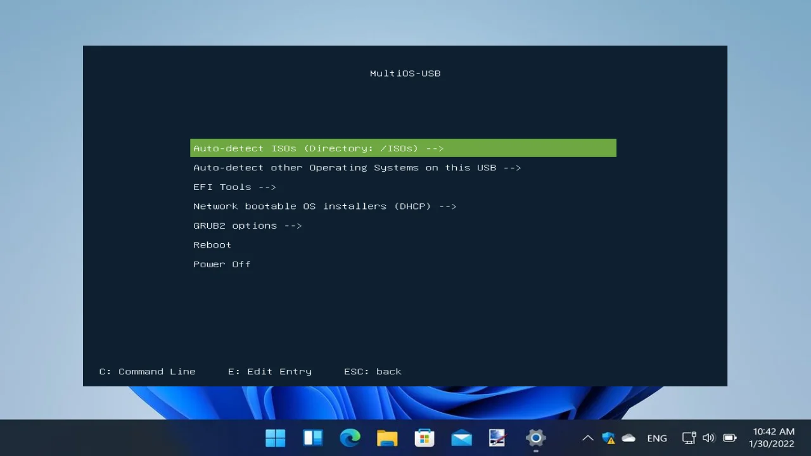The width and height of the screenshot is (811, 456).
Task: Open the EFI Tools submenu
Action: tap(234, 187)
